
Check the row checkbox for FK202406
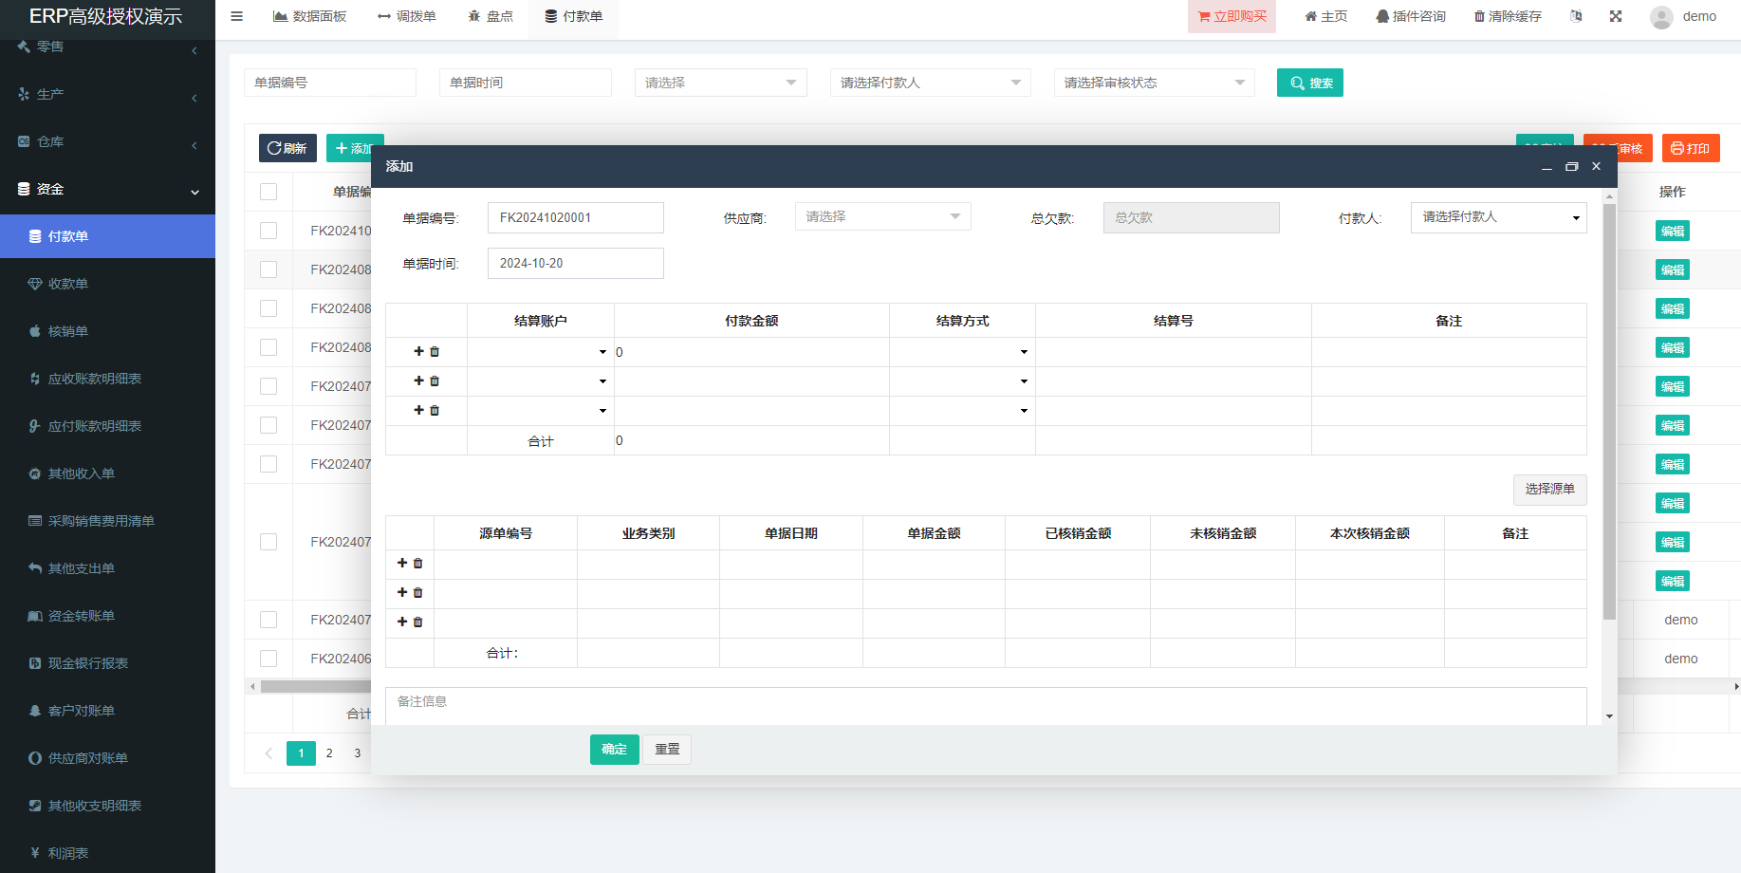coord(269,659)
